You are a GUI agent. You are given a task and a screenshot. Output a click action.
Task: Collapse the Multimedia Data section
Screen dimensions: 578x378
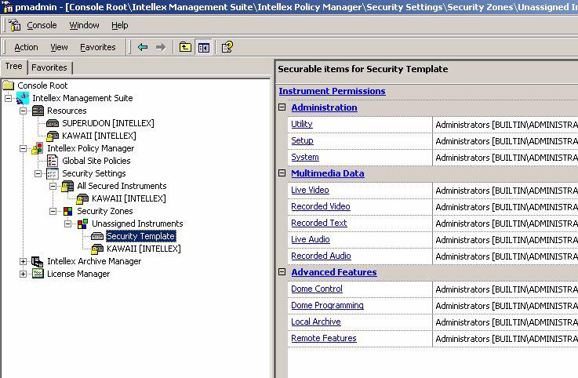click(282, 173)
